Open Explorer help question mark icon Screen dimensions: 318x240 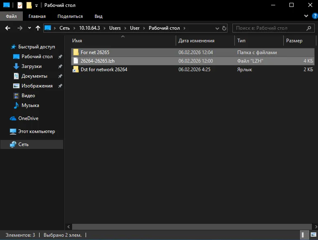click(x=315, y=16)
